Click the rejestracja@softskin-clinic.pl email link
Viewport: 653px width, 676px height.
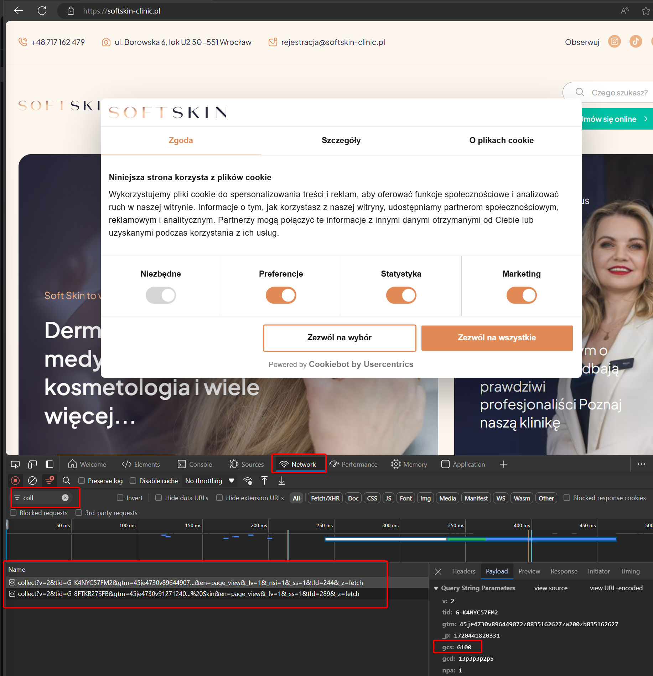[333, 42]
